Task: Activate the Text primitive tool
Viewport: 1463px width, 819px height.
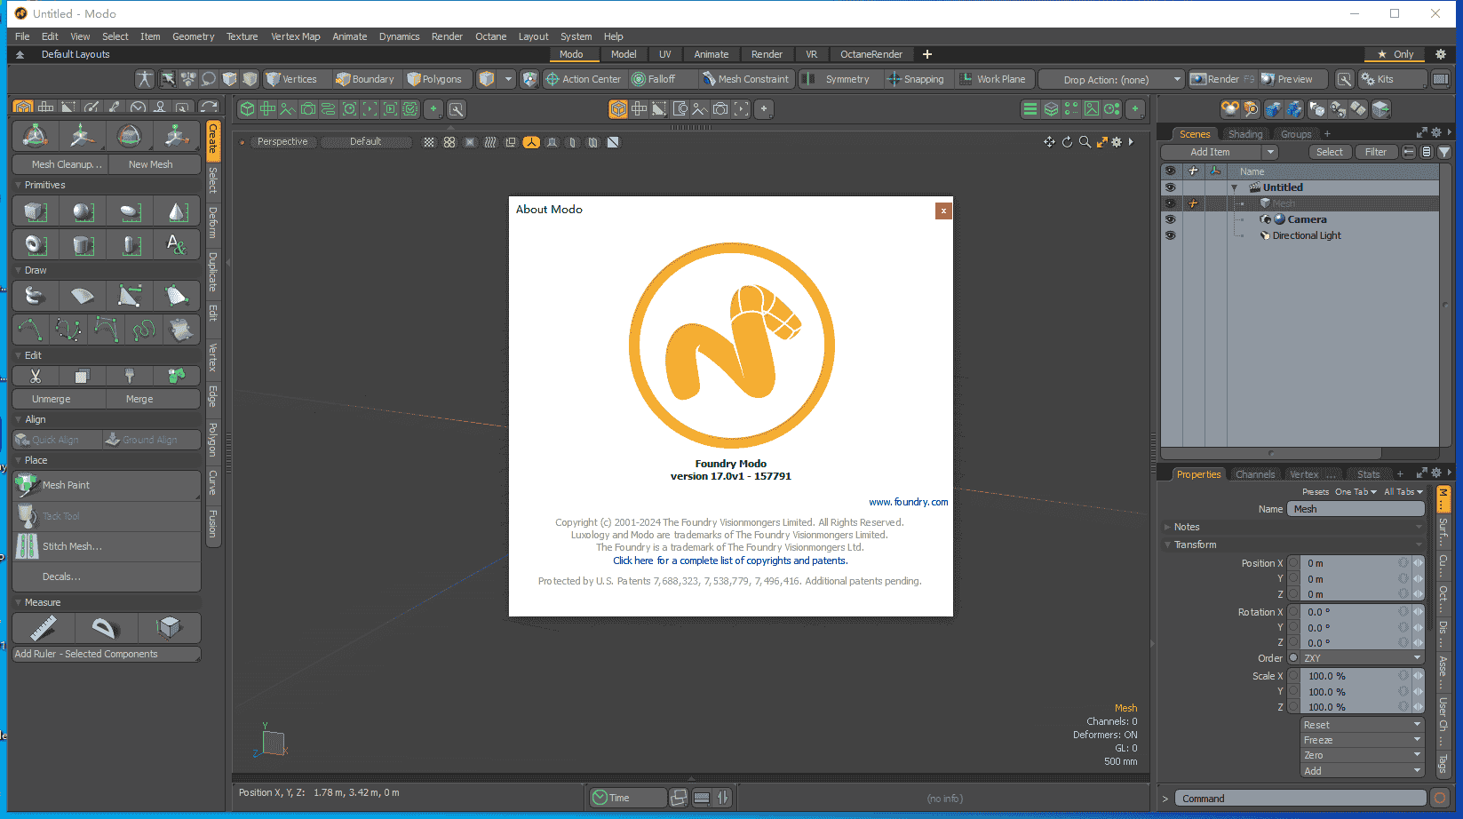Action: tap(176, 244)
